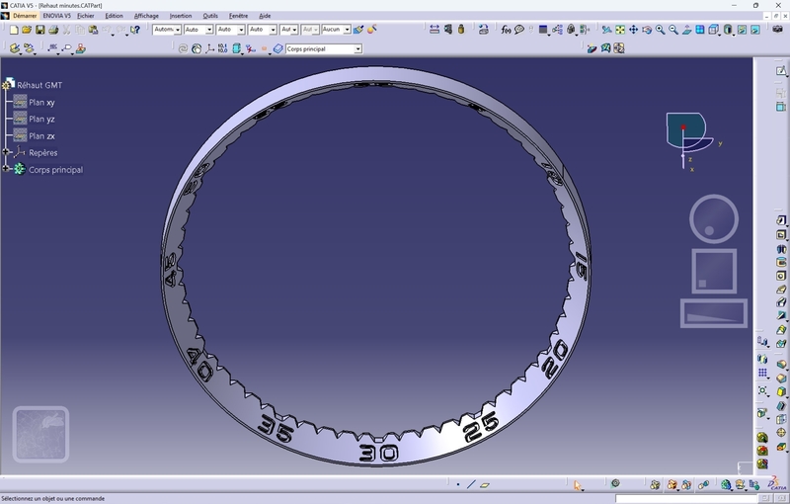Screen dimensions: 790x504
Task: Click the Save icon in toolbar
Action: [40, 30]
